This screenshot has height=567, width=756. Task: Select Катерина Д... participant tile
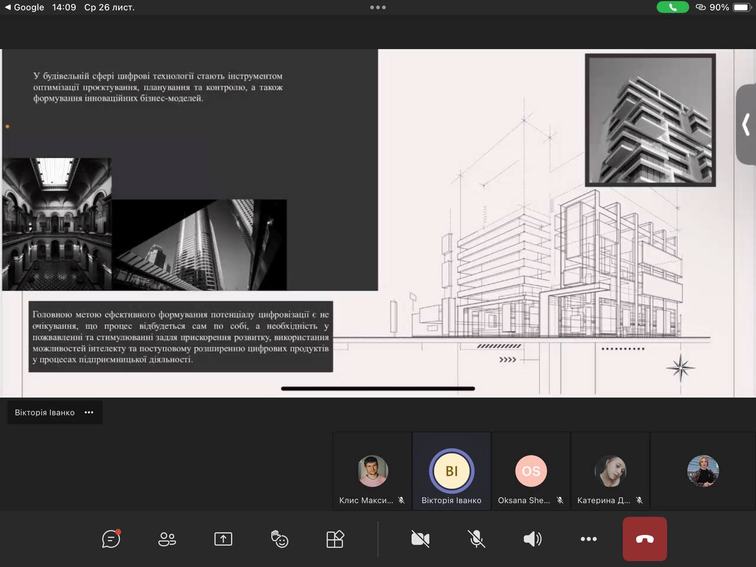point(610,471)
